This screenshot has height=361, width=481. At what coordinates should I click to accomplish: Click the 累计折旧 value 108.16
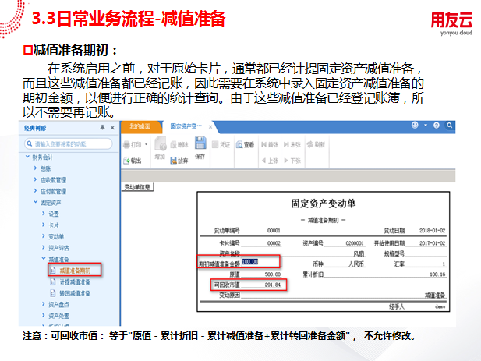tap(437, 274)
